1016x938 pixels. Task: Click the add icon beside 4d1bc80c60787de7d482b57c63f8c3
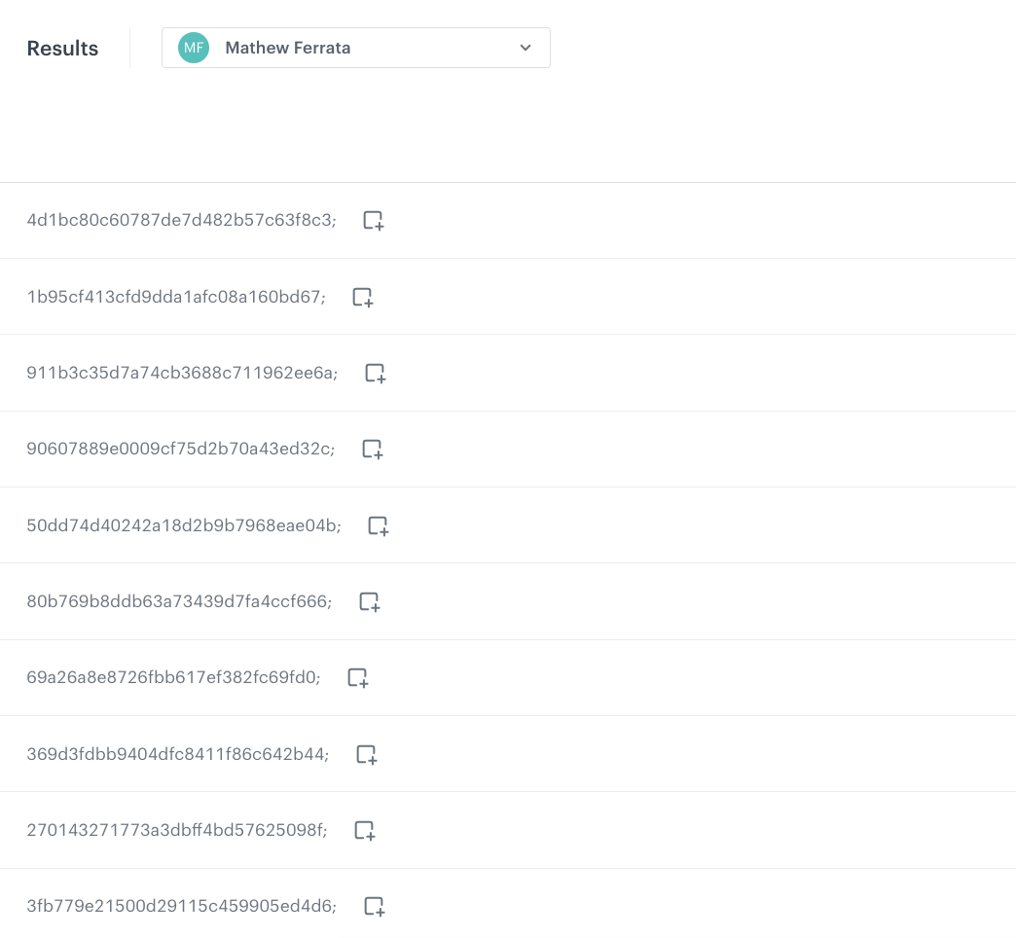(374, 221)
